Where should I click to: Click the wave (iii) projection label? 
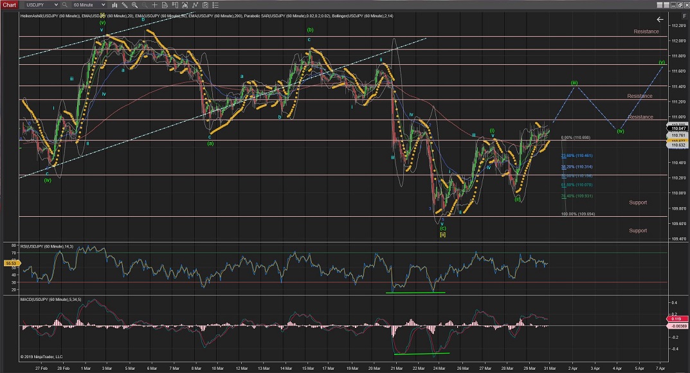tap(574, 82)
